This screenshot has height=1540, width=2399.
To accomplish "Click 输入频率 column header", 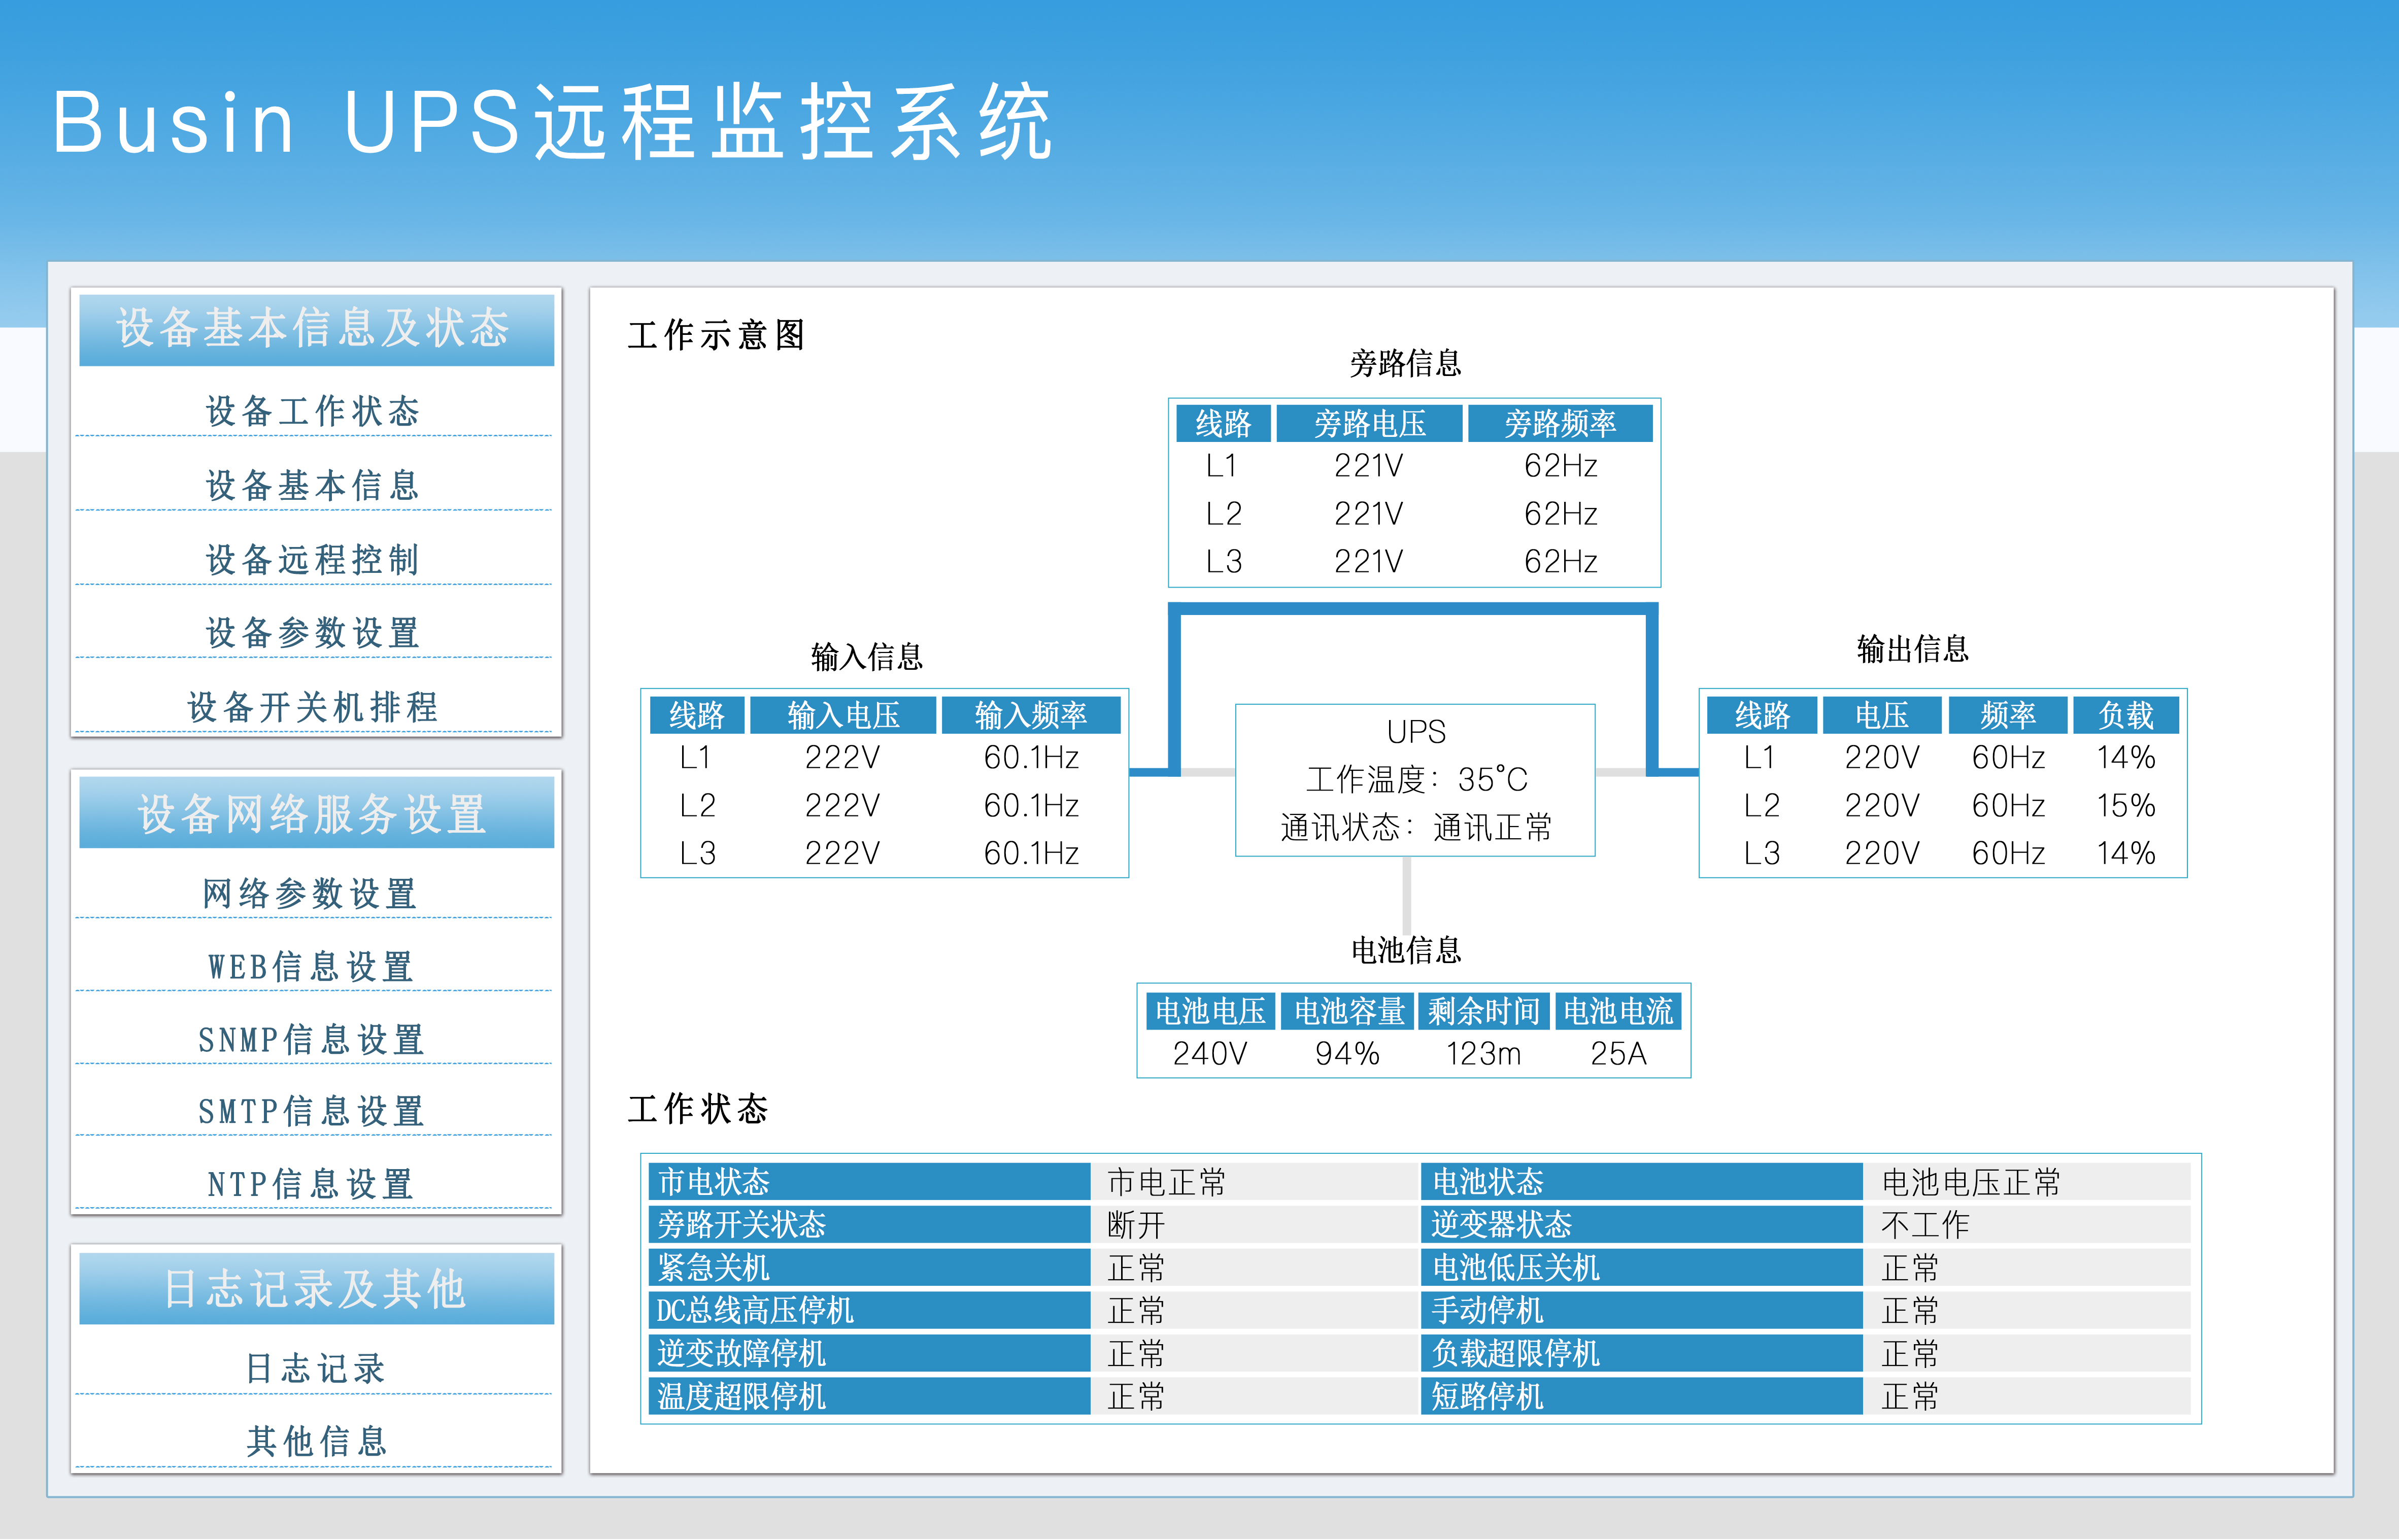I will 1030,715.
